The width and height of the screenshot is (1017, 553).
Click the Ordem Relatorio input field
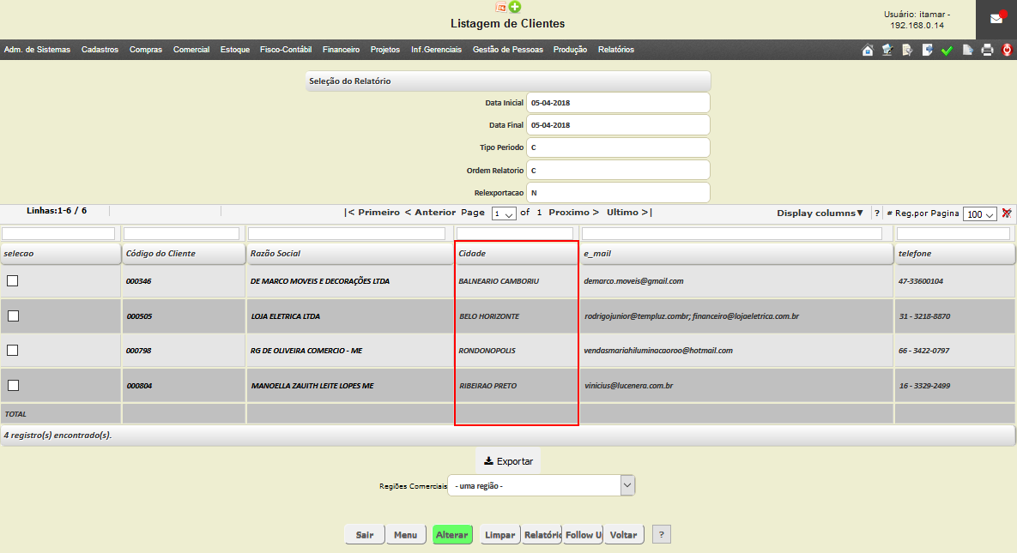[x=618, y=171]
